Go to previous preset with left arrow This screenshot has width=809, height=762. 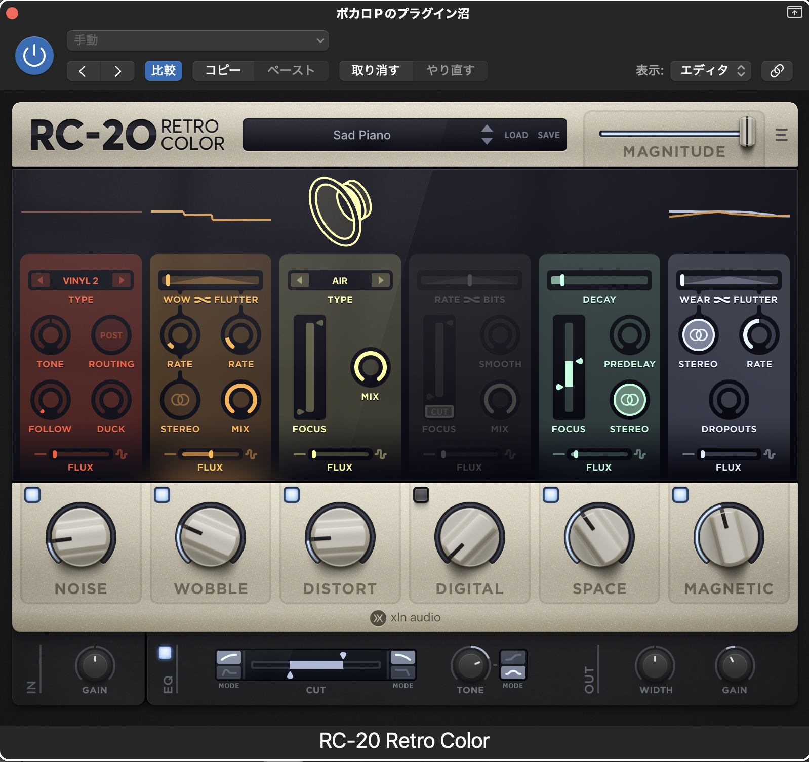[x=84, y=71]
